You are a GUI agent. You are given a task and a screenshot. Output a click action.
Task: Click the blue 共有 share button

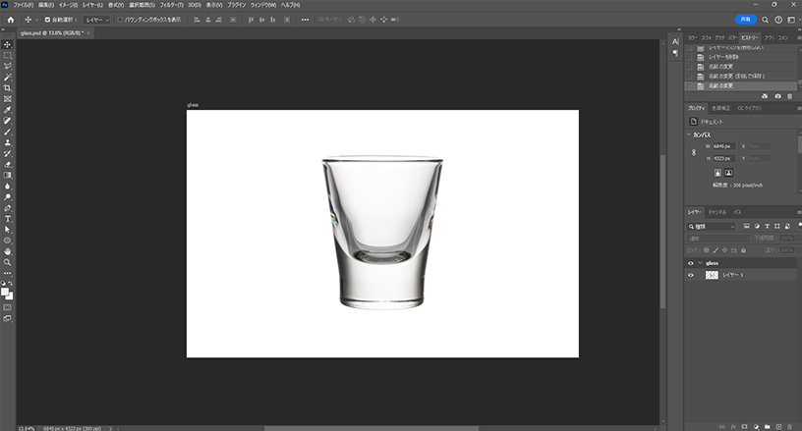[x=746, y=19]
